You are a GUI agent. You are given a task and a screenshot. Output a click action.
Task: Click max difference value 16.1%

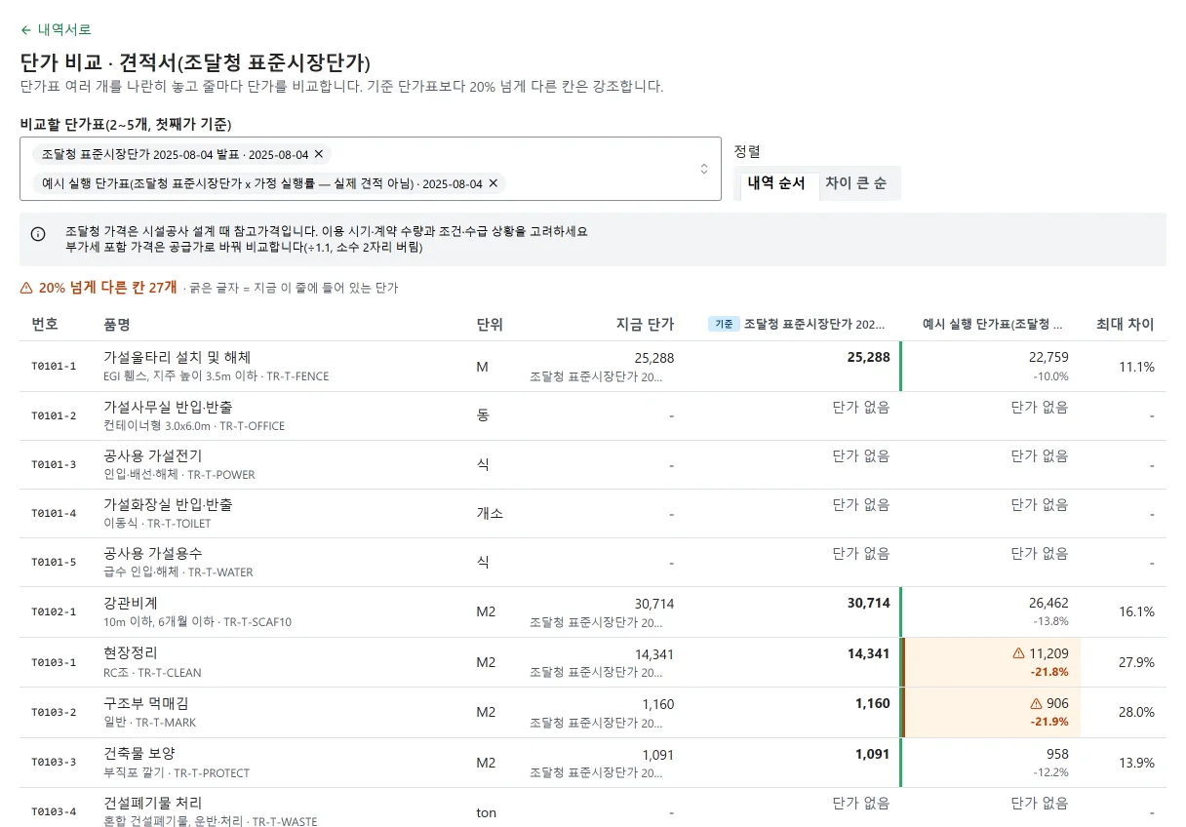(x=1136, y=611)
